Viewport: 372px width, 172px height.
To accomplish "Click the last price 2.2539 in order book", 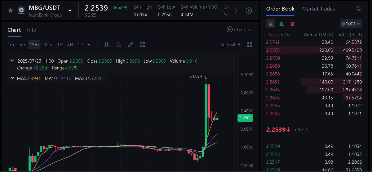I will 276,129.
